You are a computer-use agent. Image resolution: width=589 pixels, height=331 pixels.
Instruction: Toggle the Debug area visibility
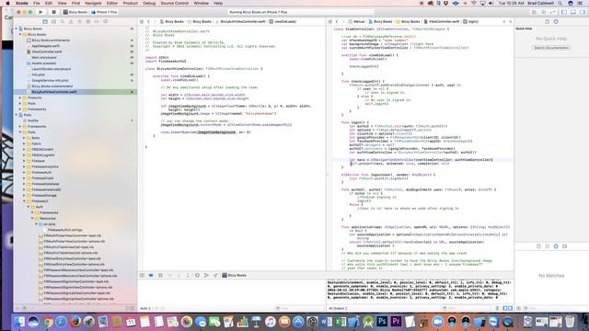point(572,12)
